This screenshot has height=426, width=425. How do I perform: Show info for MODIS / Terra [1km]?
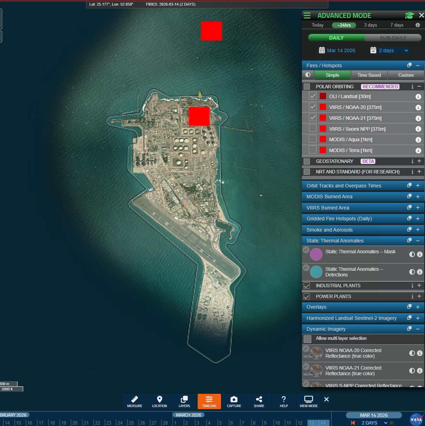[x=418, y=151]
